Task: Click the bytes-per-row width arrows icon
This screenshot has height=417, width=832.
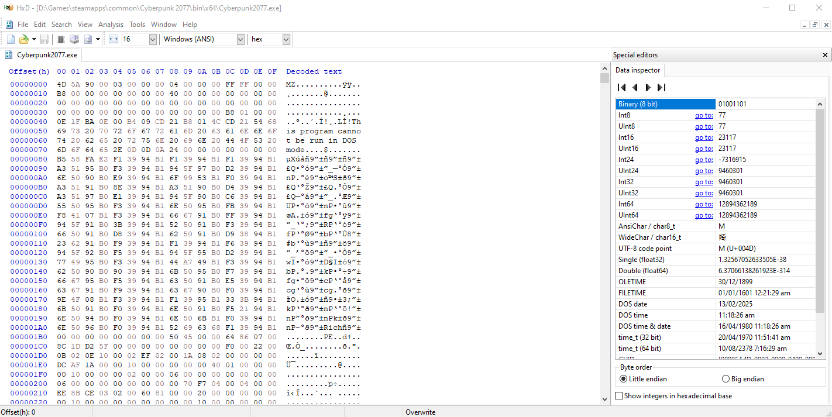Action: [x=114, y=39]
